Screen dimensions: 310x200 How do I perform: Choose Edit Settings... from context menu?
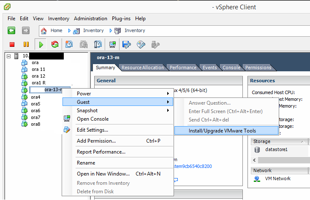click(118, 130)
